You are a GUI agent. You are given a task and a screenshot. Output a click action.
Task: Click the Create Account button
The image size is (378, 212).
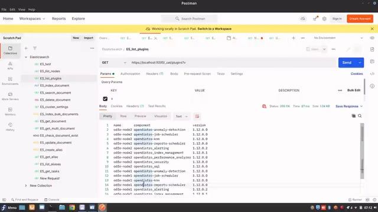360,18
